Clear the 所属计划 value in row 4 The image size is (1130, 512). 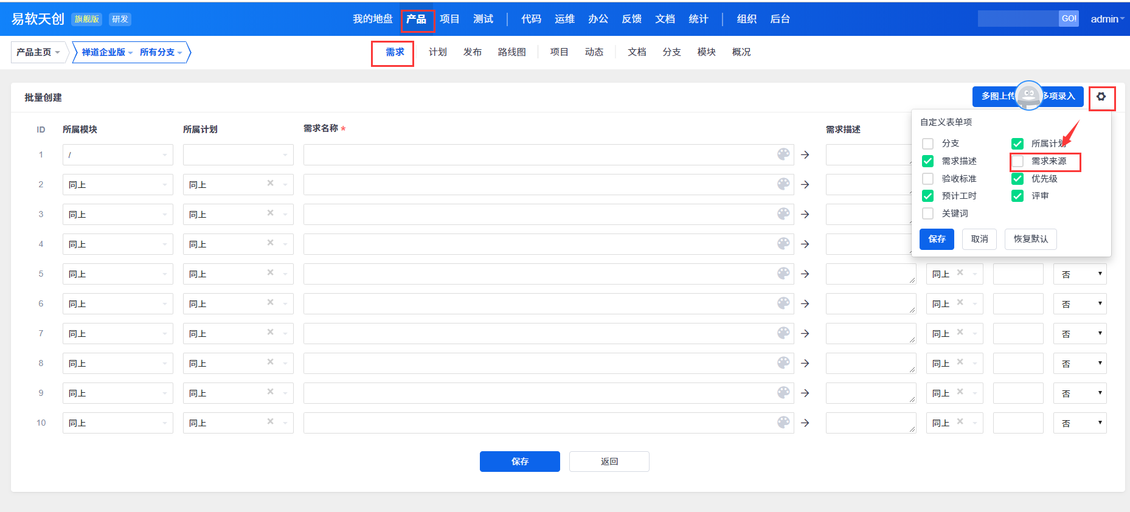tap(271, 243)
